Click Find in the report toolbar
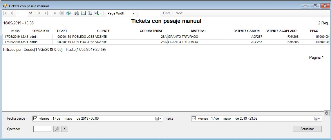The image size is (331, 140). (x=166, y=13)
